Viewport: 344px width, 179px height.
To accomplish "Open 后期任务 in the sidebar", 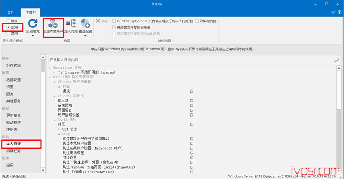I will point(14,151).
